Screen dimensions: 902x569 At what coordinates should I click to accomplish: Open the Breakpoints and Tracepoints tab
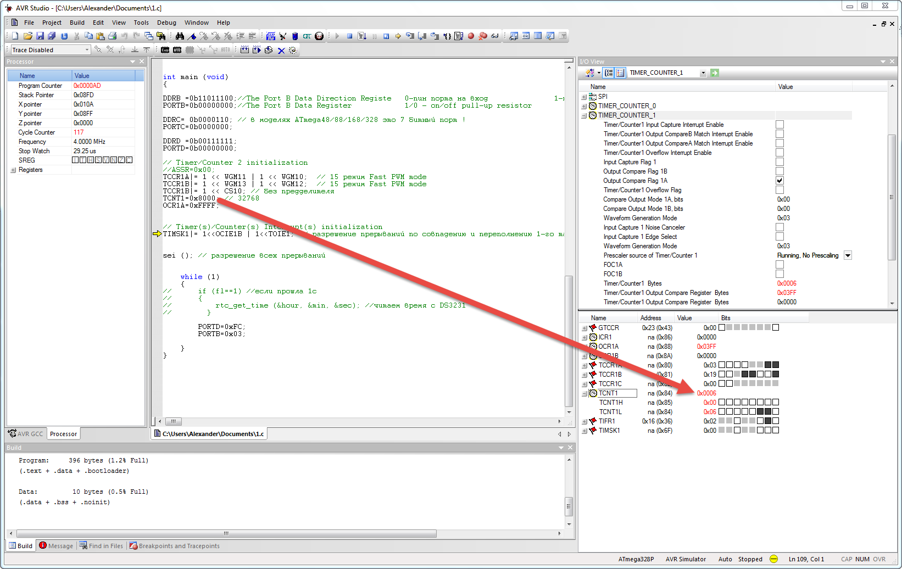174,546
